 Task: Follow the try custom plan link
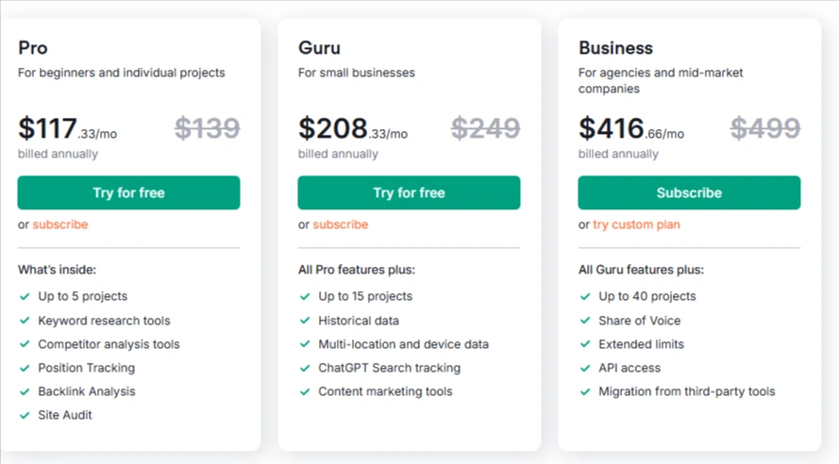click(x=636, y=224)
